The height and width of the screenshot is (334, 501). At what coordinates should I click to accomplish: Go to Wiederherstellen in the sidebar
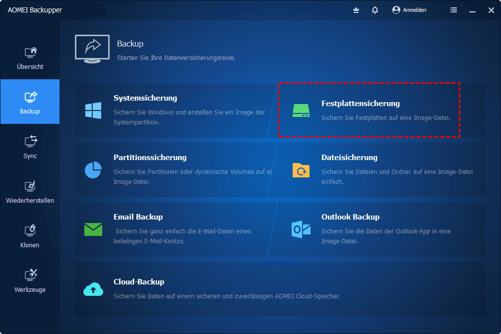(30, 191)
